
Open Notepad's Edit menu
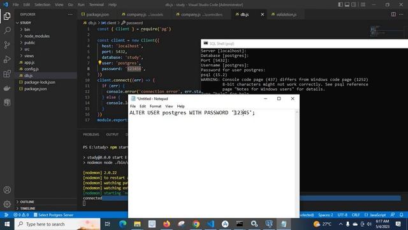click(x=143, y=106)
